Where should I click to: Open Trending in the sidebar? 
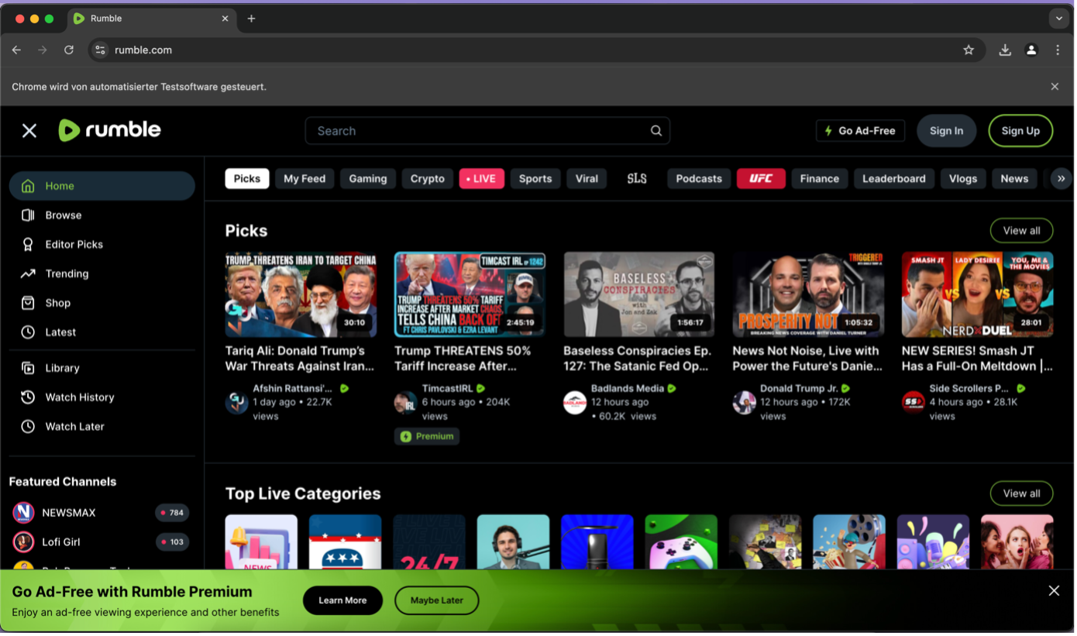(x=102, y=274)
